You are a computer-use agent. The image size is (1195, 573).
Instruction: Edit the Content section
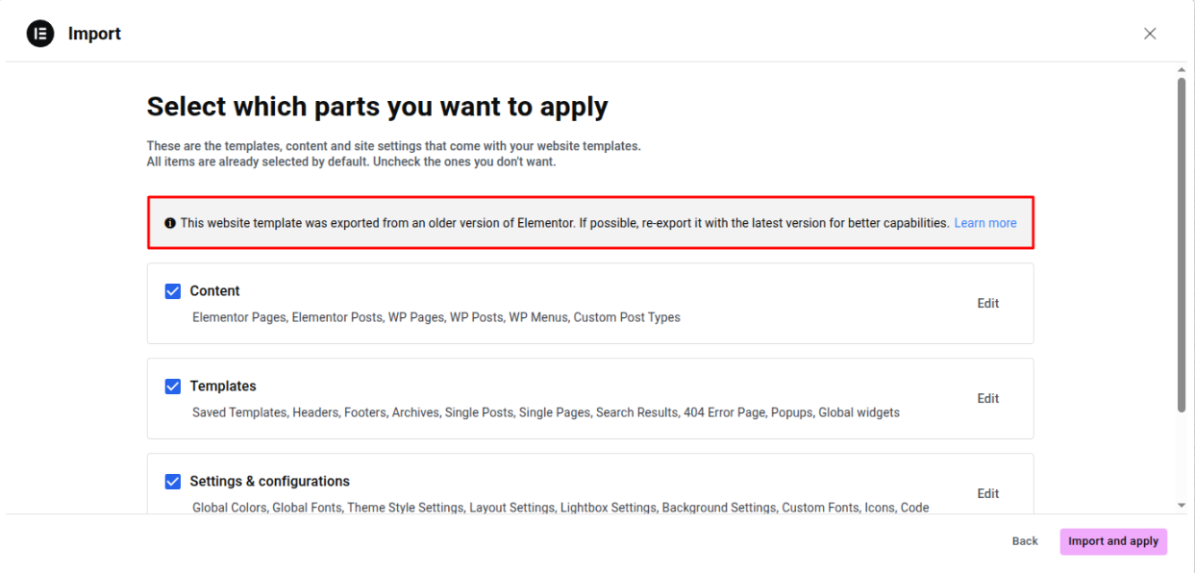(x=988, y=303)
